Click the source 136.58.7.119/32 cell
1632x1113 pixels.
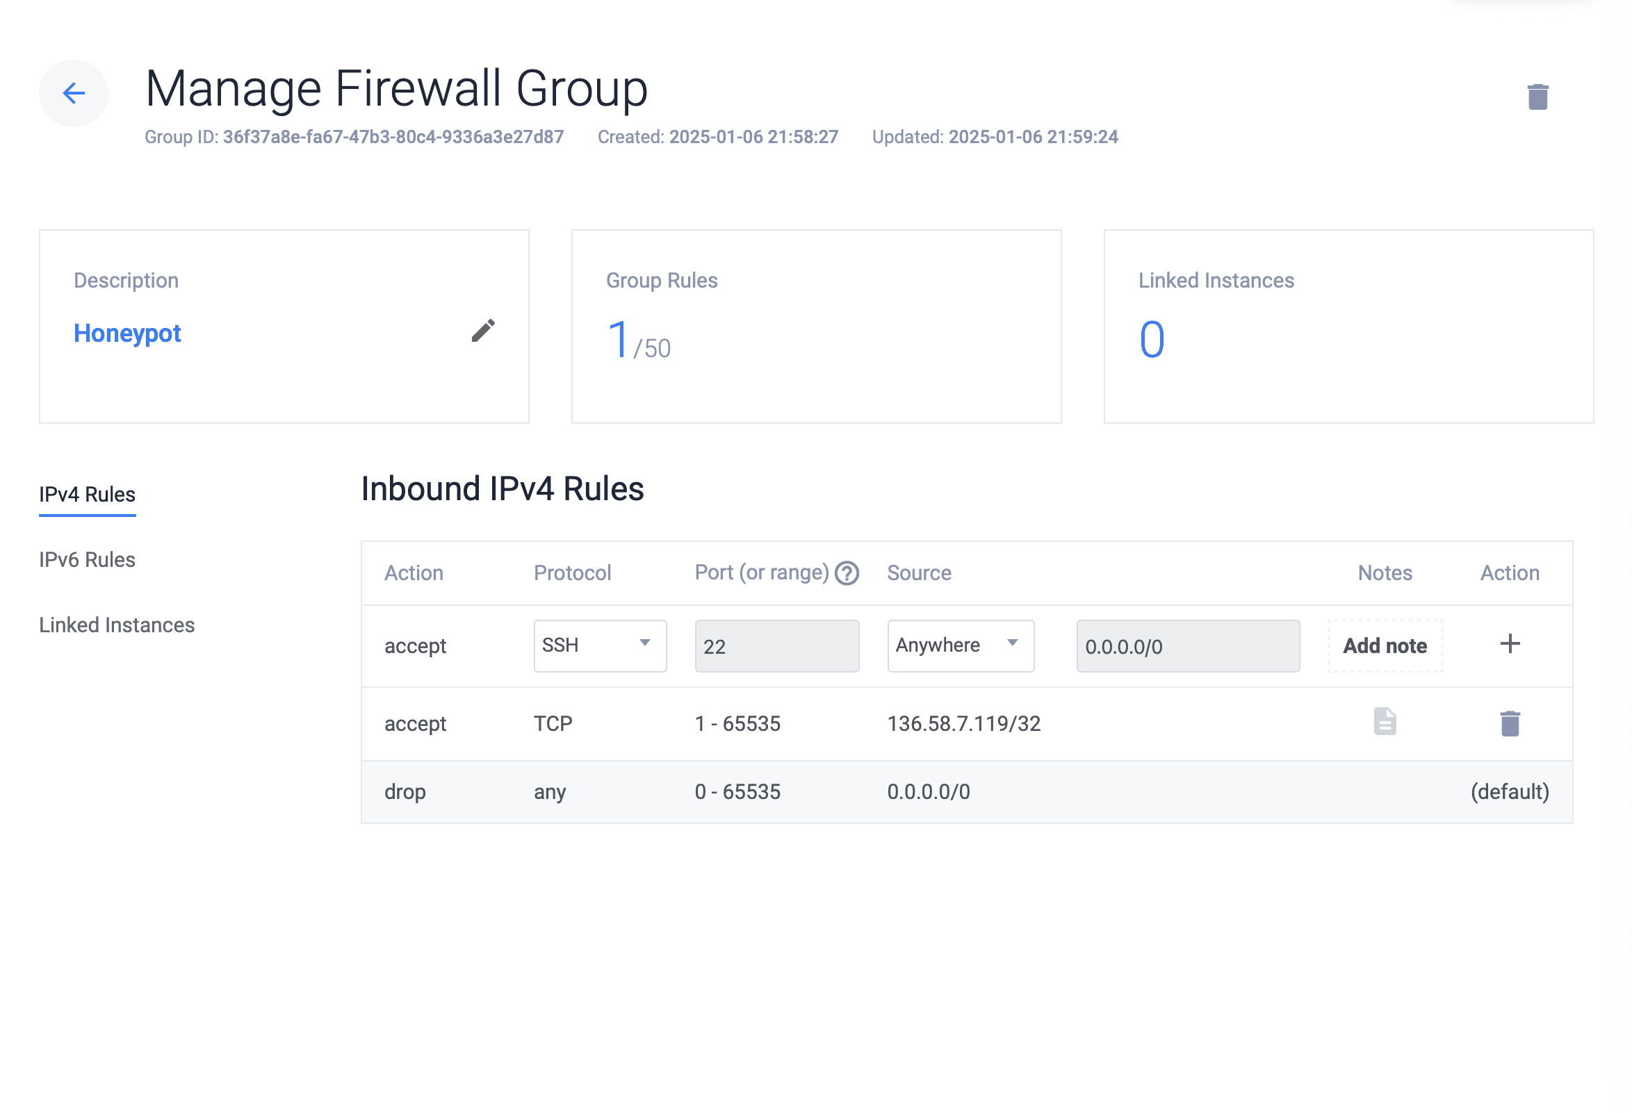(964, 724)
